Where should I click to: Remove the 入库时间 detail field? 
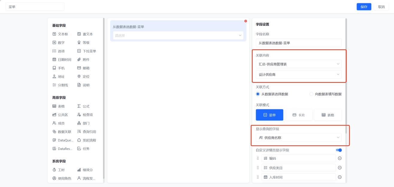coord(340,177)
